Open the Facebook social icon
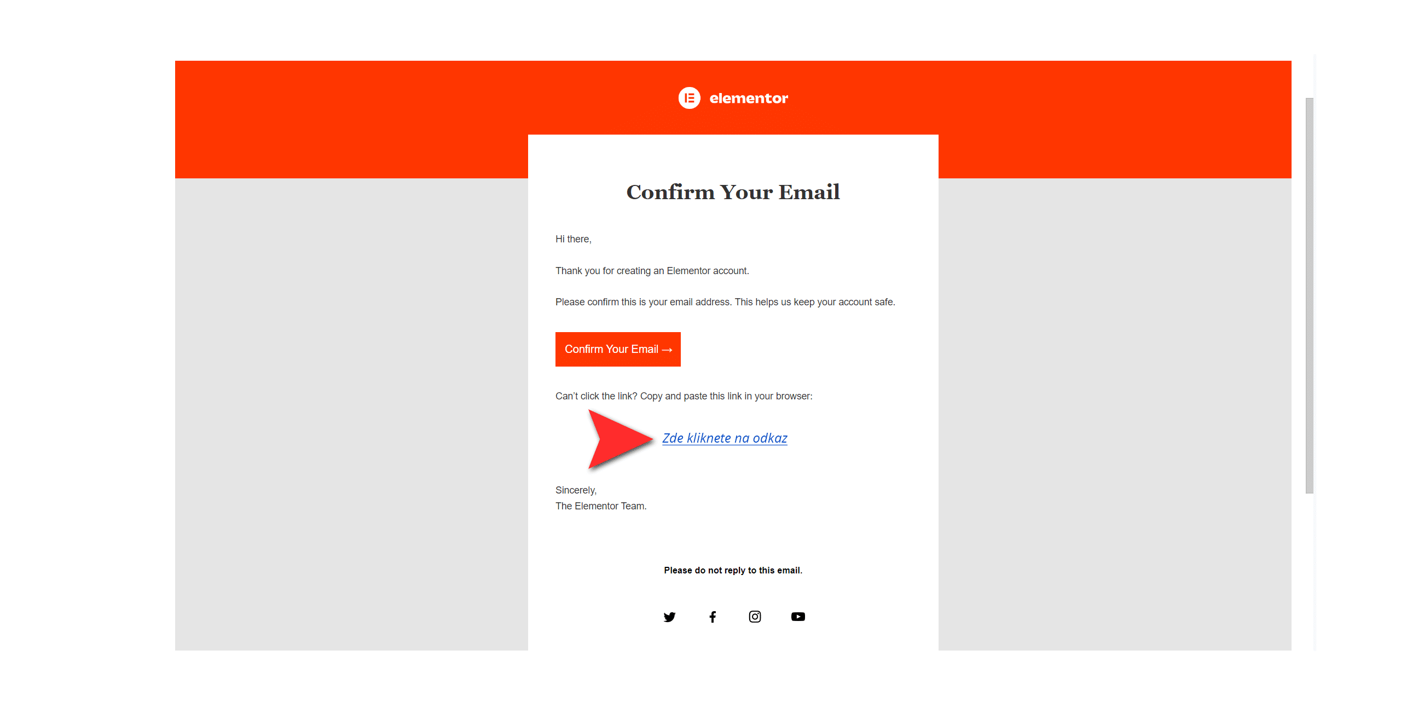The width and height of the screenshot is (1401, 708). (x=712, y=617)
